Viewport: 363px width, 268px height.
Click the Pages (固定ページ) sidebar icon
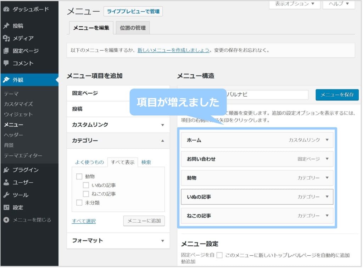[x=6, y=51]
